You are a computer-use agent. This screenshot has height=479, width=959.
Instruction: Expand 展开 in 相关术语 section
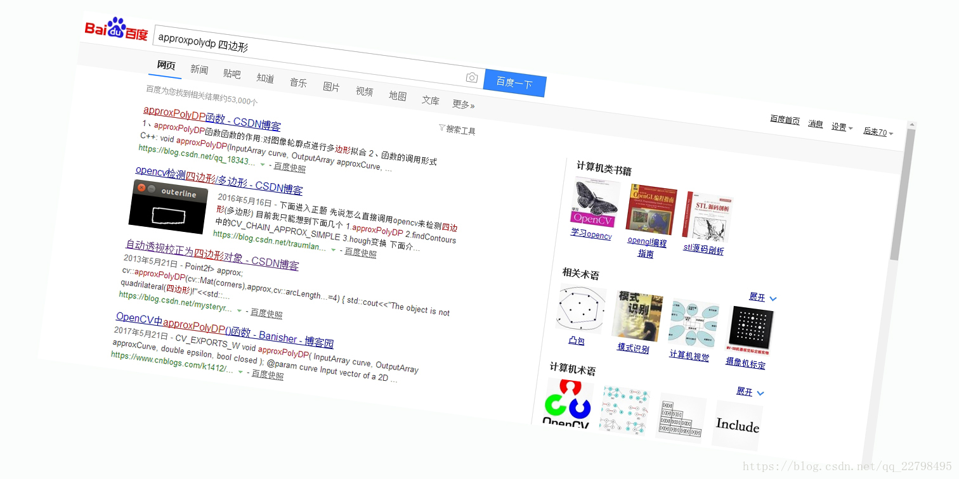tap(763, 297)
